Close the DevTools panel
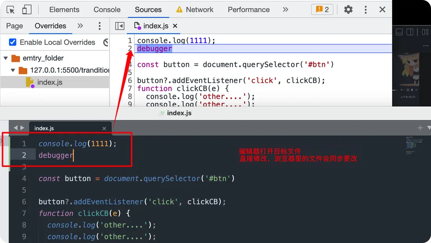This screenshot has width=431, height=243. click(382, 10)
